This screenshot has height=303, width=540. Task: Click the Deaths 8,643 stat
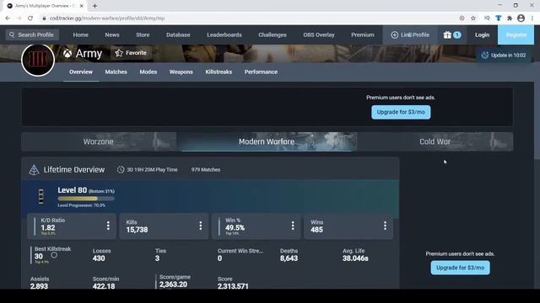[289, 255]
